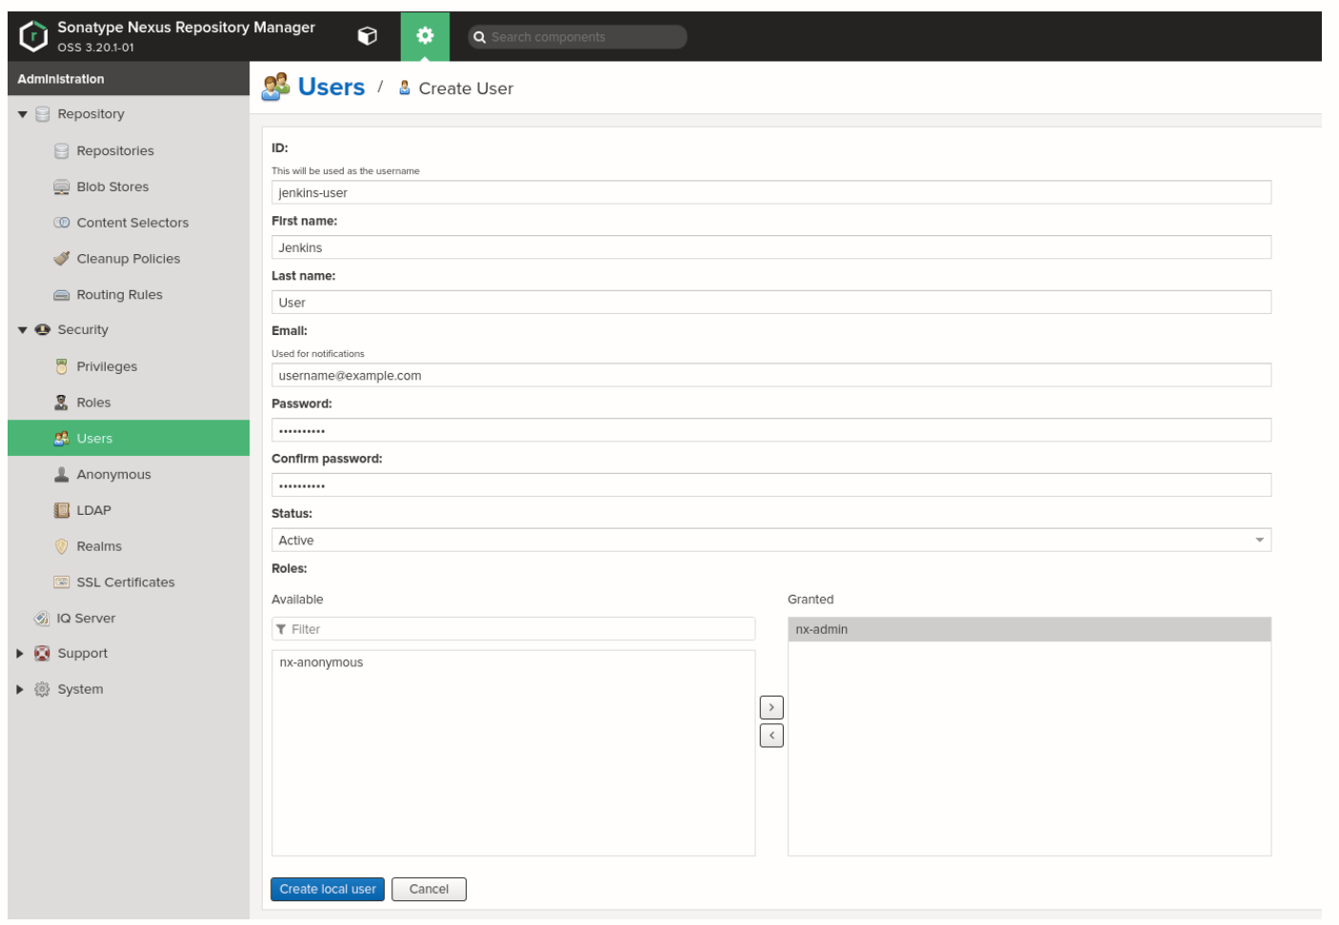Click the add role right arrow button

[x=771, y=707]
